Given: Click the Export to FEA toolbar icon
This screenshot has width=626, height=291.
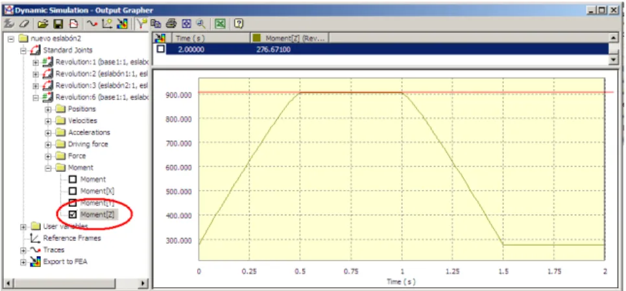Looking at the screenshot, I should click(x=122, y=24).
